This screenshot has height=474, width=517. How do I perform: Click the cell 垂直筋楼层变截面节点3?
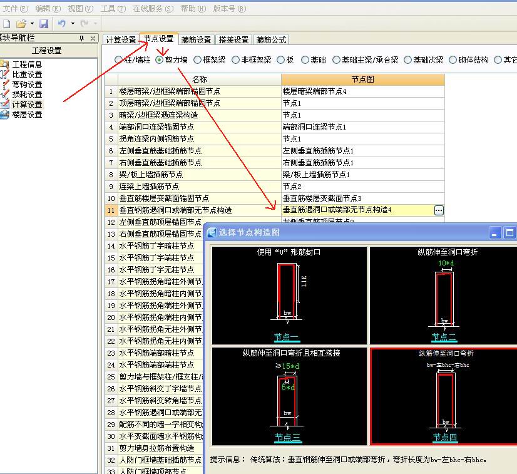coord(362,198)
